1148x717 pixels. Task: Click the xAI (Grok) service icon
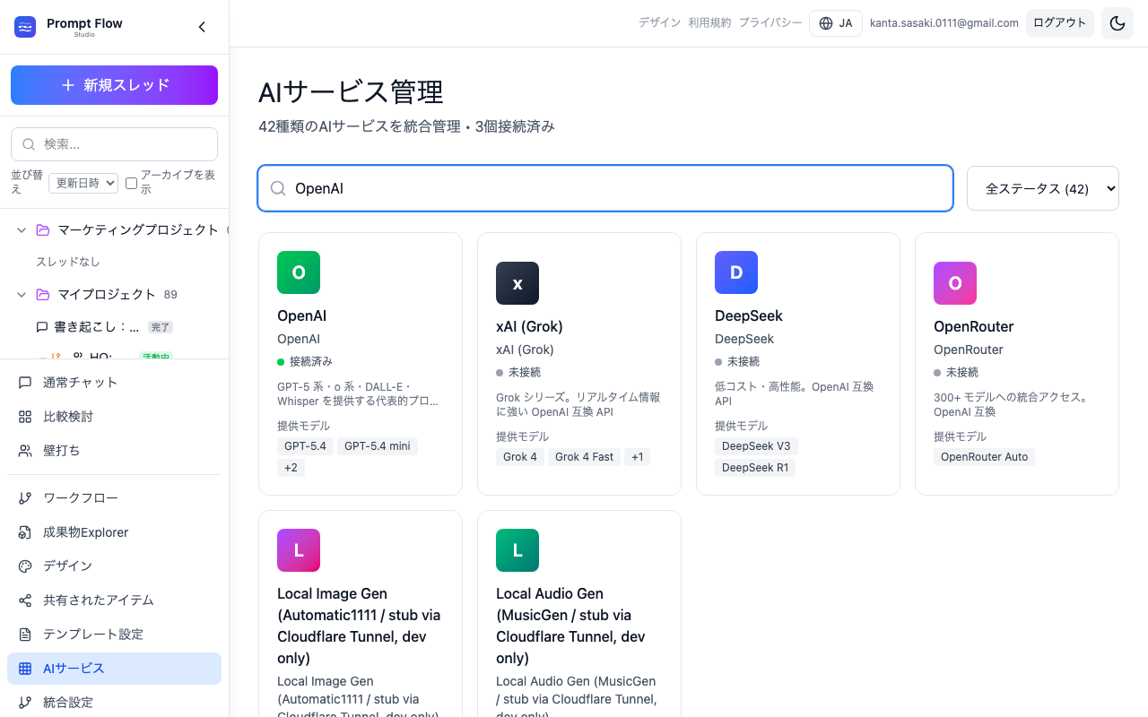(517, 283)
